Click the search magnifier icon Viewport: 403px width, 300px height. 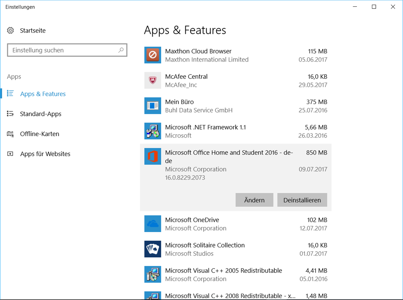click(121, 50)
